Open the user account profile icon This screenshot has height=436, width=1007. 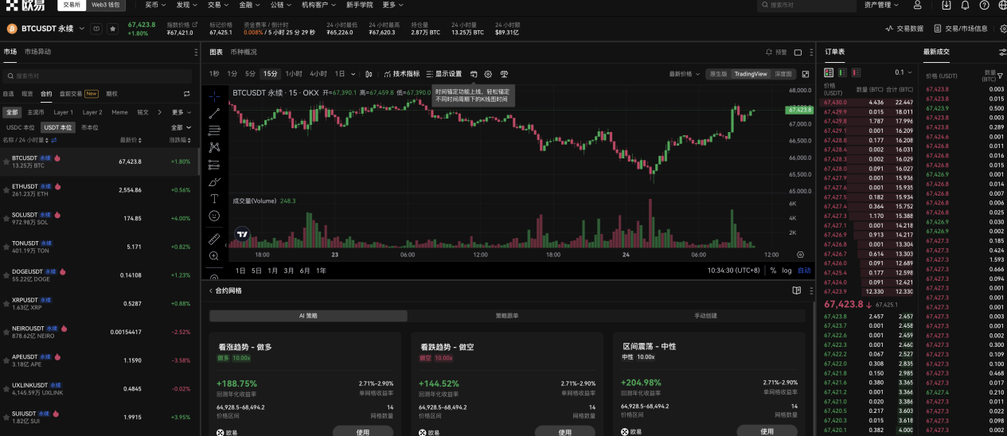(918, 5)
